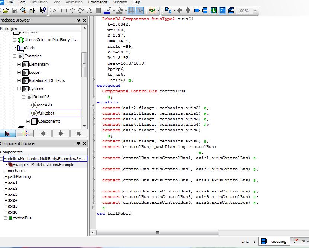The height and width of the screenshot is (248, 309).
Task: Click the code editor horizontal scrollbar thumb
Action: click(x=157, y=233)
